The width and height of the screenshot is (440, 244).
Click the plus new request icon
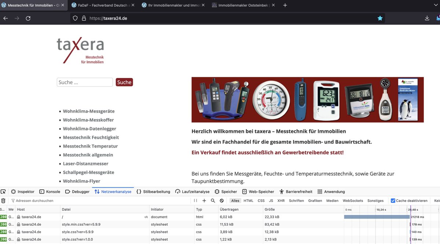tap(204, 201)
